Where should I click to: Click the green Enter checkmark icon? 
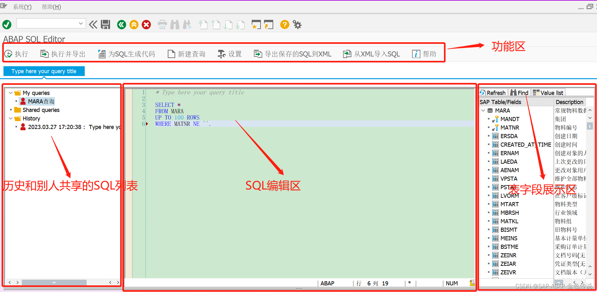point(7,25)
